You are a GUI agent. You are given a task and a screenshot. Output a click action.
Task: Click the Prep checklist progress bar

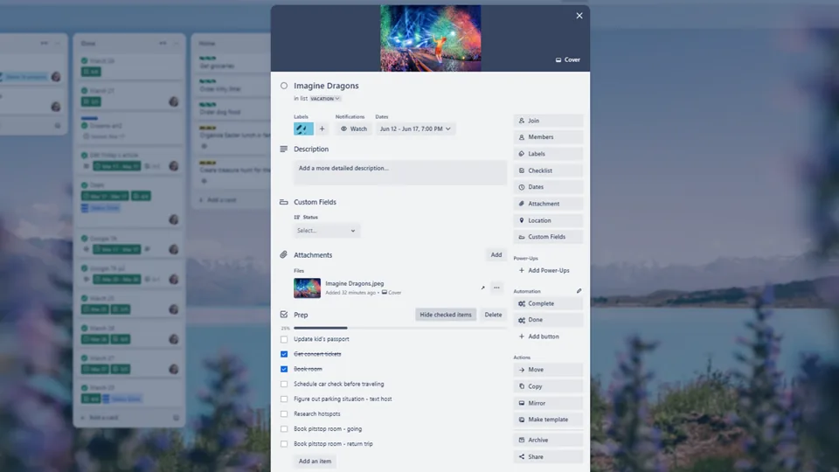399,328
